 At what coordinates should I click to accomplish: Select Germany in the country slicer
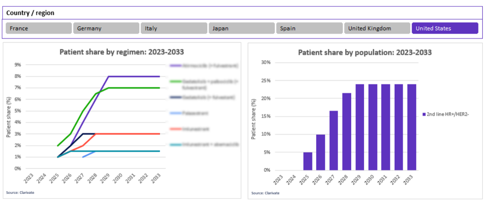[x=106, y=29]
